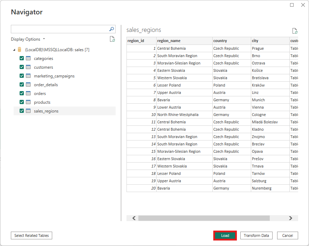Uncheck the marketing_campaigns checkbox
309x246 pixels.
(x=22, y=76)
